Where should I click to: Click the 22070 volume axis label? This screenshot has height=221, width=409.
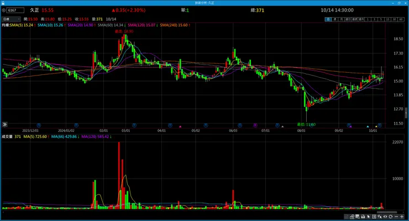click(x=397, y=142)
